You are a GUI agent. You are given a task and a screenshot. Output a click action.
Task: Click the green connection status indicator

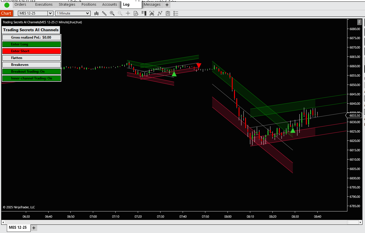7,5
